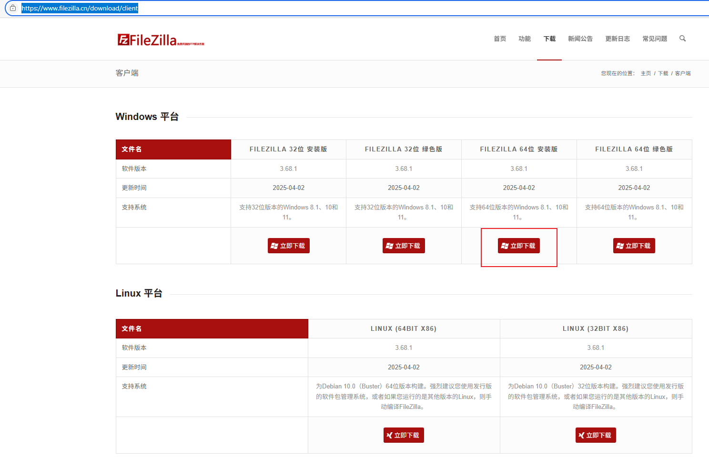
Task: Click the LINUX (32BIT X86) column header
Action: (596, 329)
